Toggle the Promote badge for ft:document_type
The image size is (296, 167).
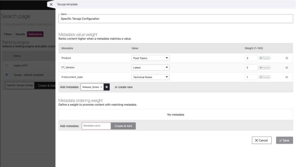click(264, 77)
